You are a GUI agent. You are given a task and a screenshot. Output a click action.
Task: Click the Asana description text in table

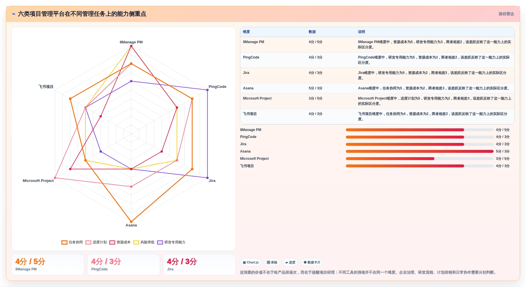[434, 88]
